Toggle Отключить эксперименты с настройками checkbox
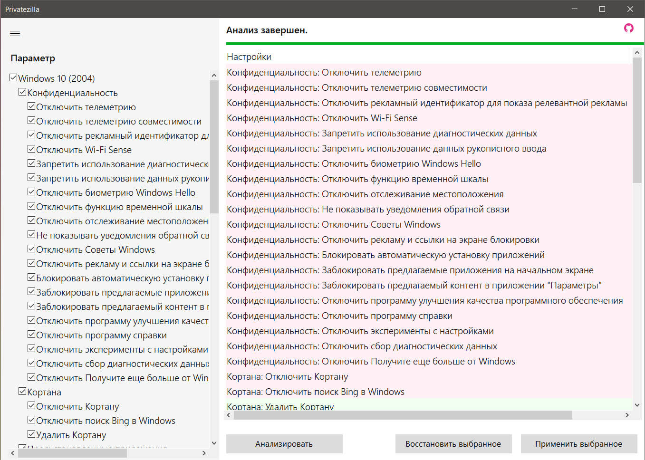This screenshot has width=645, height=460. (31, 349)
